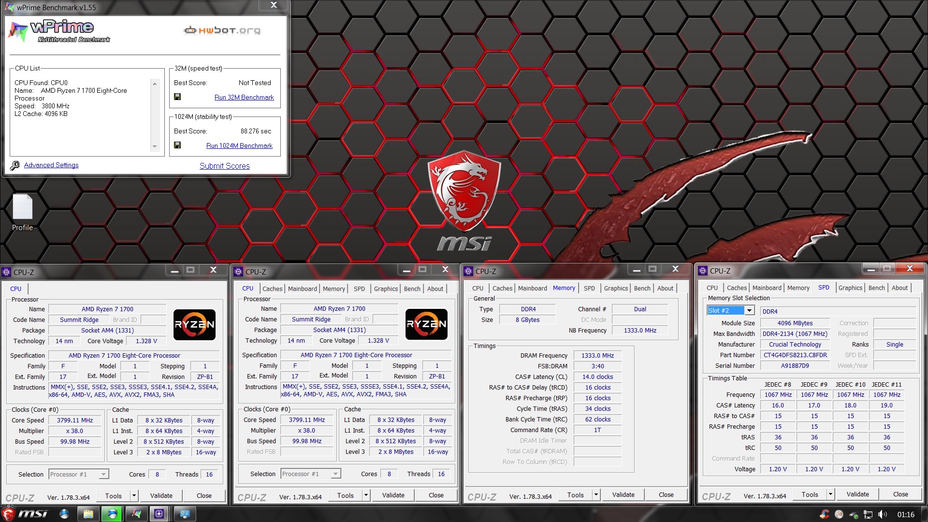
Task: Click the Serial Number A918B7D9 field
Action: point(795,366)
